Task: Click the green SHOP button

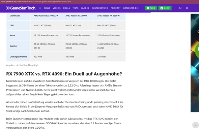Action: coord(165,8)
